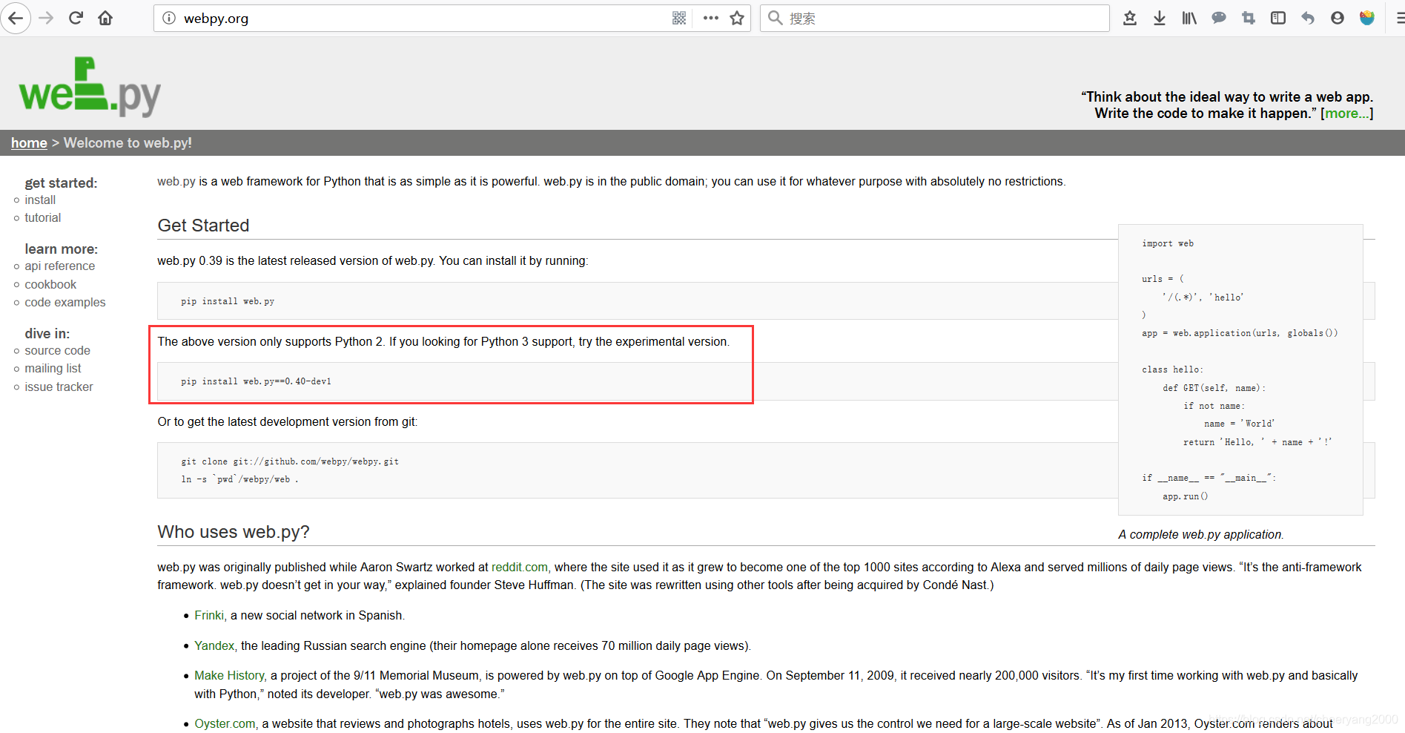Visit the source code link
Viewport: 1405px width, 733px height.
click(x=58, y=350)
